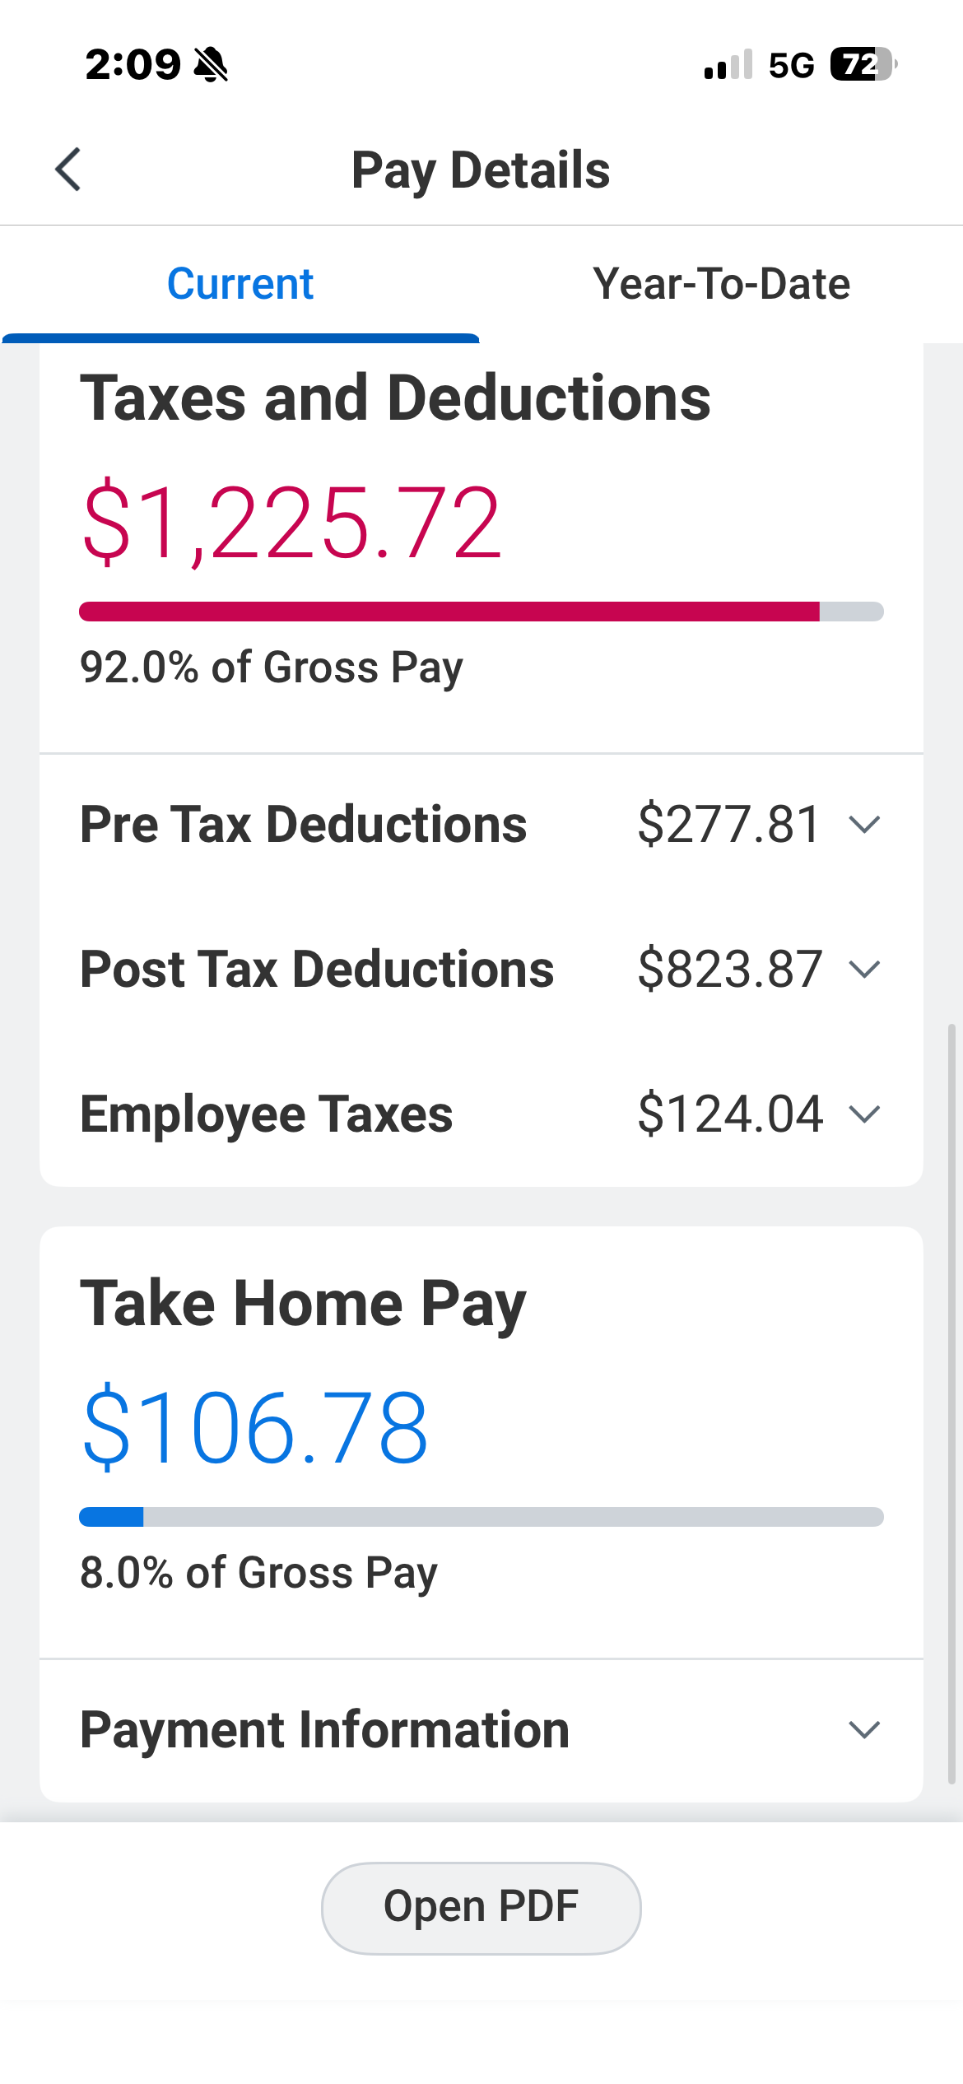This screenshot has width=963, height=2084.
Task: Tap the clock showing 2:09
Action: [x=133, y=64]
